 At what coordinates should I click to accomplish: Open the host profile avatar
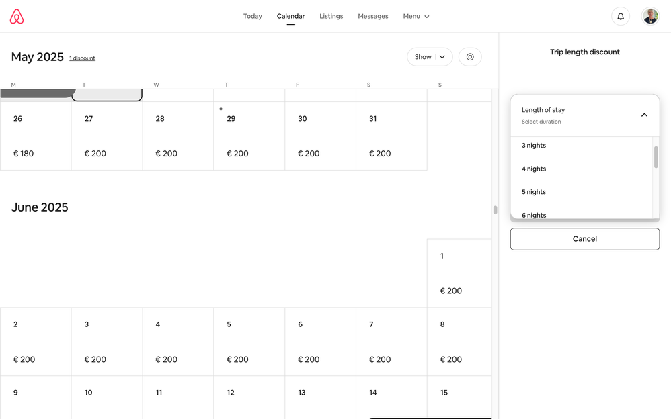tap(650, 16)
